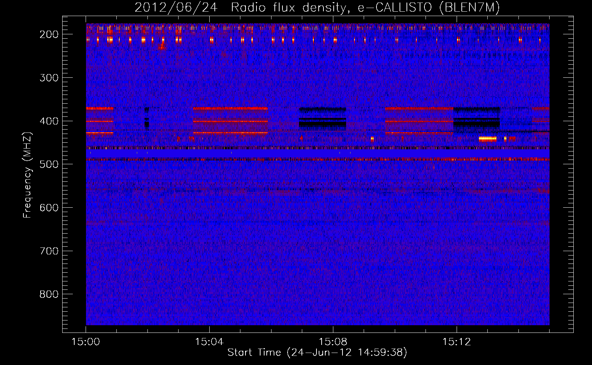
Task: Click the 800 frequency tick label
Action: click(49, 294)
